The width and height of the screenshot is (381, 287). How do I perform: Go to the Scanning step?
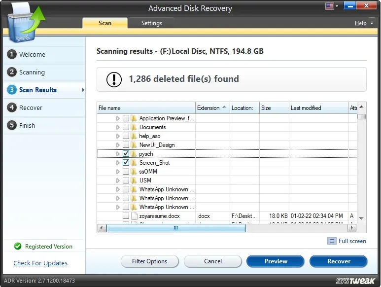[x=44, y=72]
